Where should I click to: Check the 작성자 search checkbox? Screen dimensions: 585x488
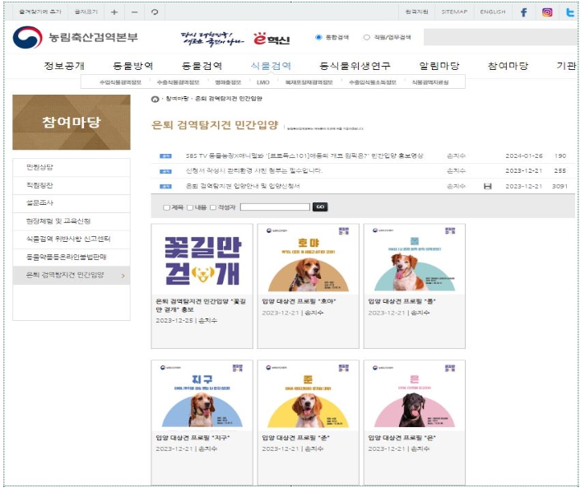[x=213, y=207]
